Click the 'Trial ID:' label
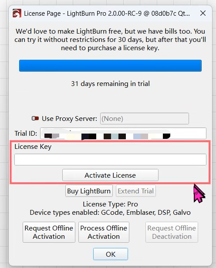 (x=26, y=133)
